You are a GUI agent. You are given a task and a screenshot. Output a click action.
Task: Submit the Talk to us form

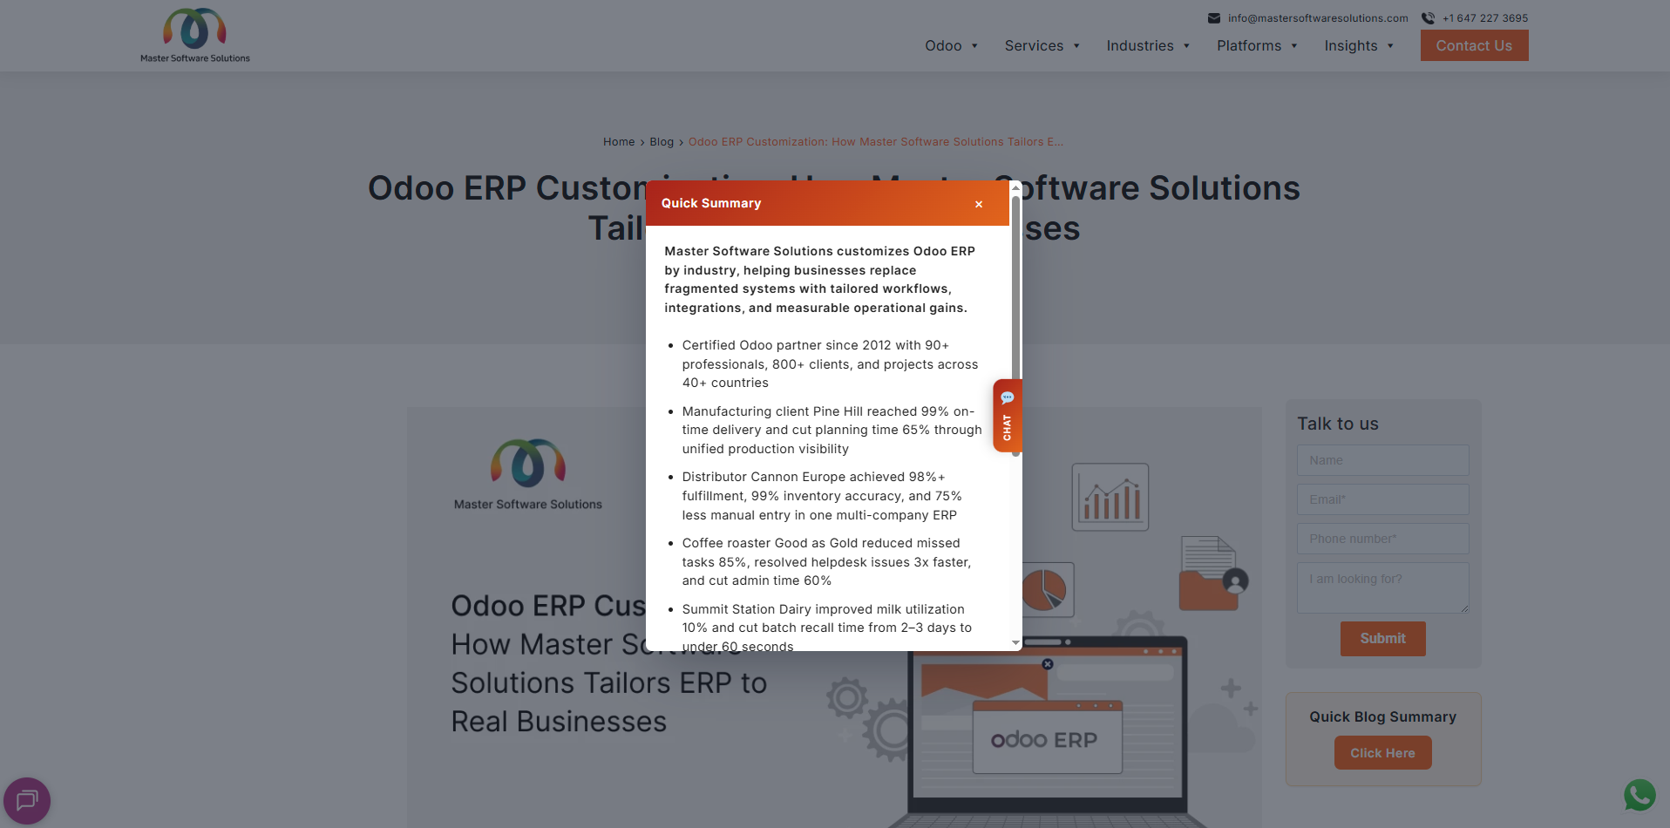click(x=1382, y=639)
